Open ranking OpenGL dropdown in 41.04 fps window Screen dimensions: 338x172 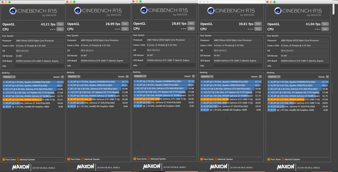point(274,77)
